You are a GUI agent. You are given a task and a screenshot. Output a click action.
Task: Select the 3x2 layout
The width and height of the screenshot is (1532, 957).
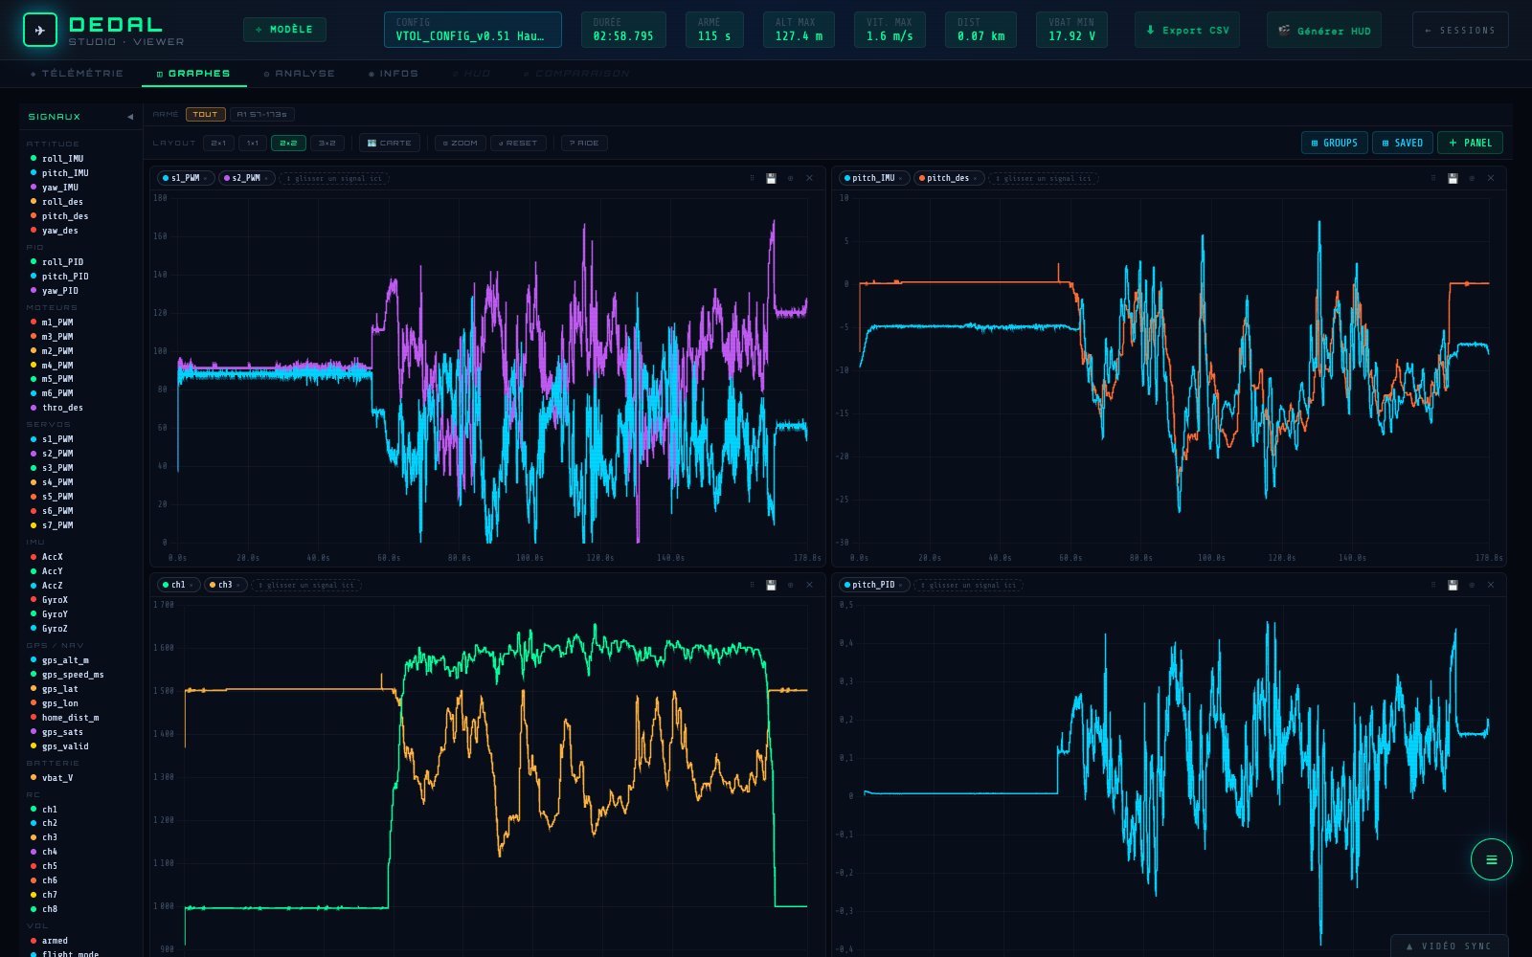tap(327, 143)
